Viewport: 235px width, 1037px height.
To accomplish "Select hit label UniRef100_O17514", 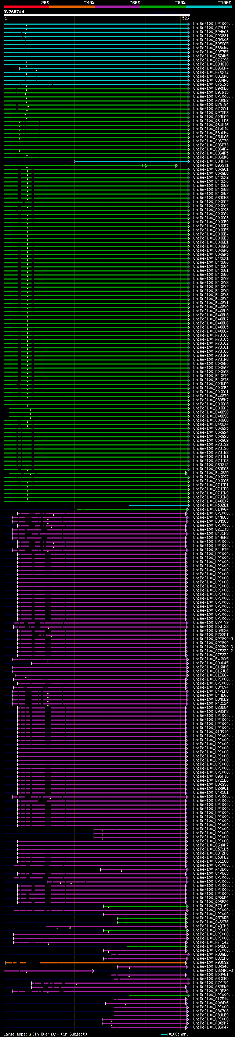I will (x=211, y=999).
